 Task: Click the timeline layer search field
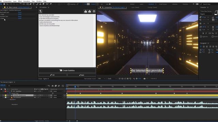pos(27,86)
